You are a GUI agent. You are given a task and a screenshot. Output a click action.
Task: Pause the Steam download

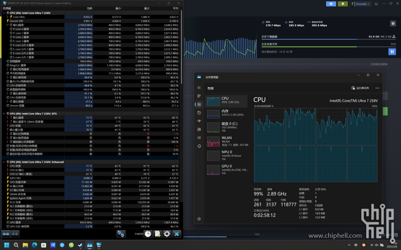[392, 51]
